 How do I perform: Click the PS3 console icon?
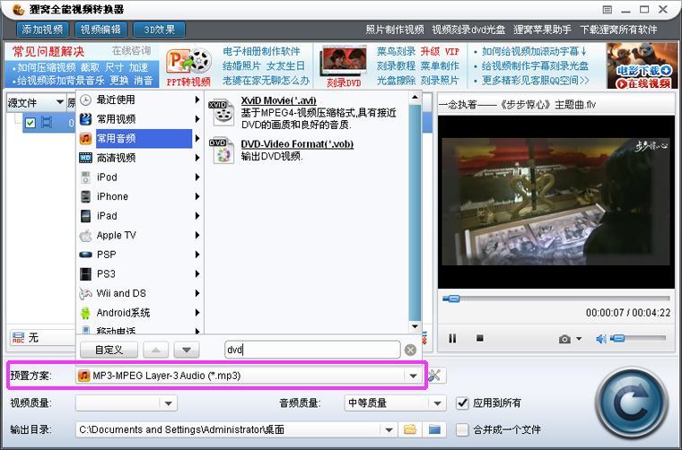click(85, 274)
